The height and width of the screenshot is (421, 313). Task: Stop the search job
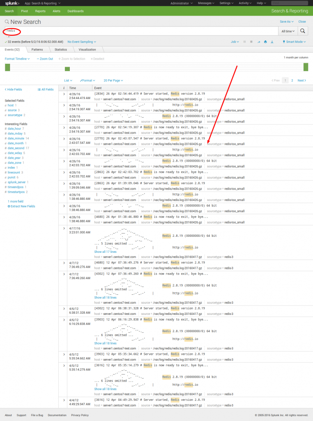(251, 42)
